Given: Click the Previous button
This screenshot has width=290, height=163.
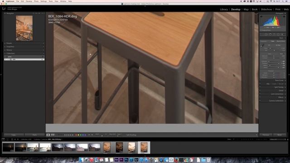Looking at the screenshot, I should [266, 135].
